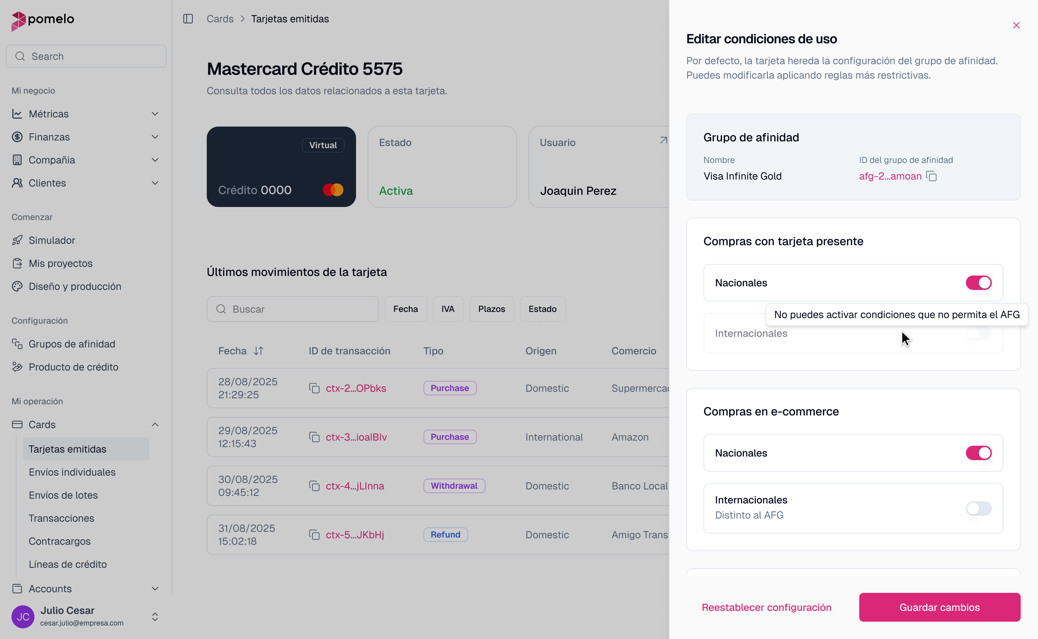
Task: Click the Refund type badge
Action: click(x=445, y=535)
